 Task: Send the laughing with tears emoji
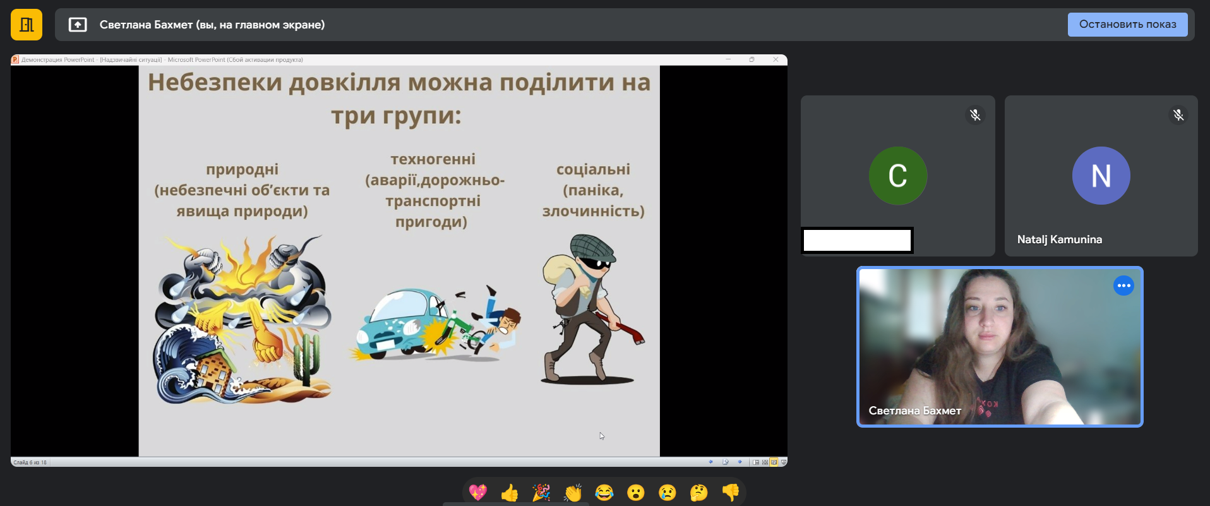604,492
